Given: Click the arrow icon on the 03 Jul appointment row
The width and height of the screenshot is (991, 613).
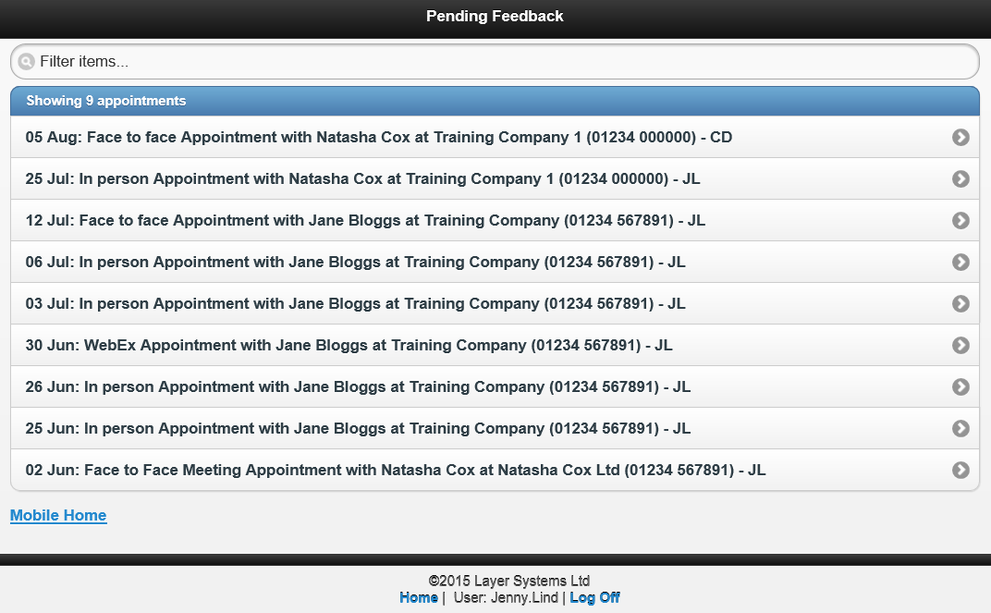Looking at the screenshot, I should point(960,304).
